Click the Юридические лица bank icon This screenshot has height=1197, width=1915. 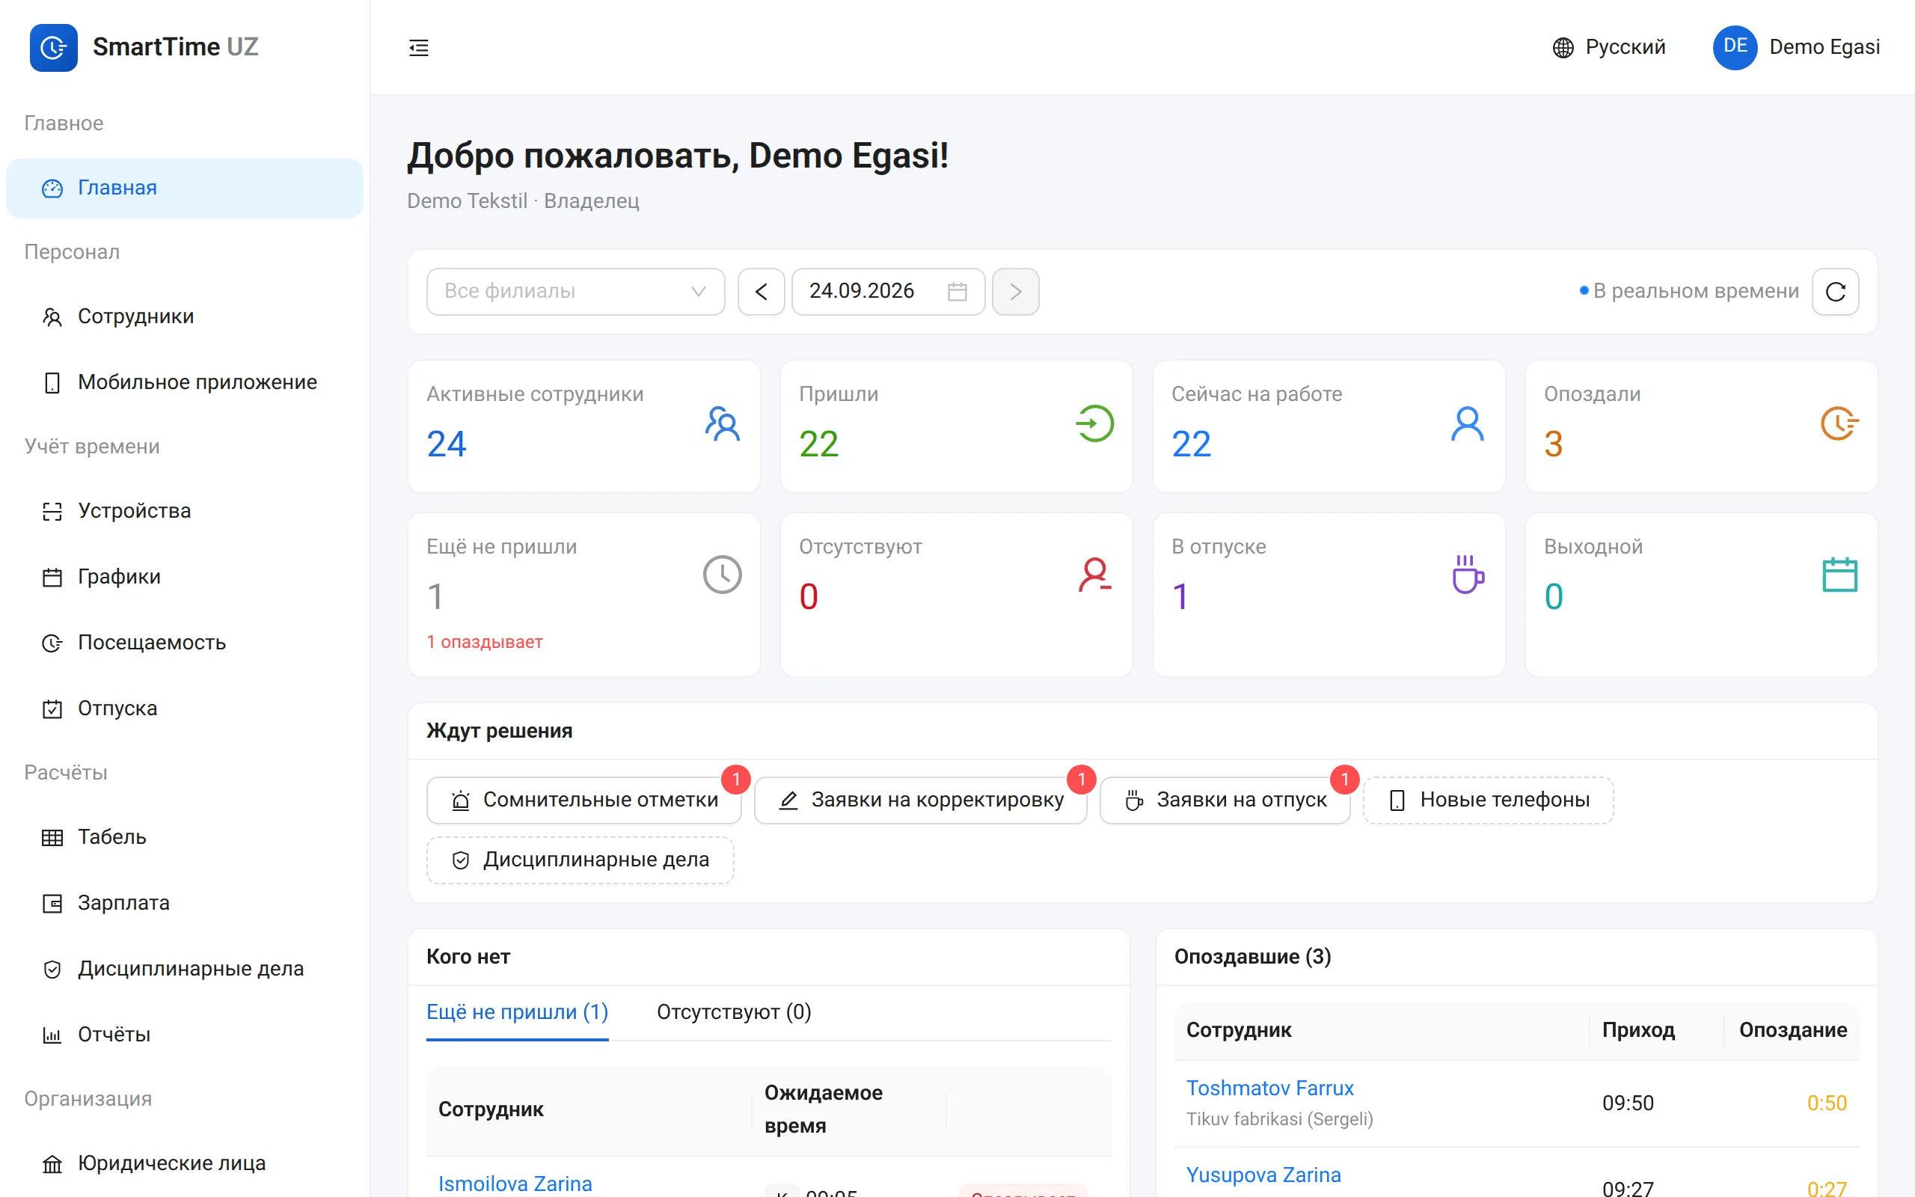click(x=52, y=1164)
